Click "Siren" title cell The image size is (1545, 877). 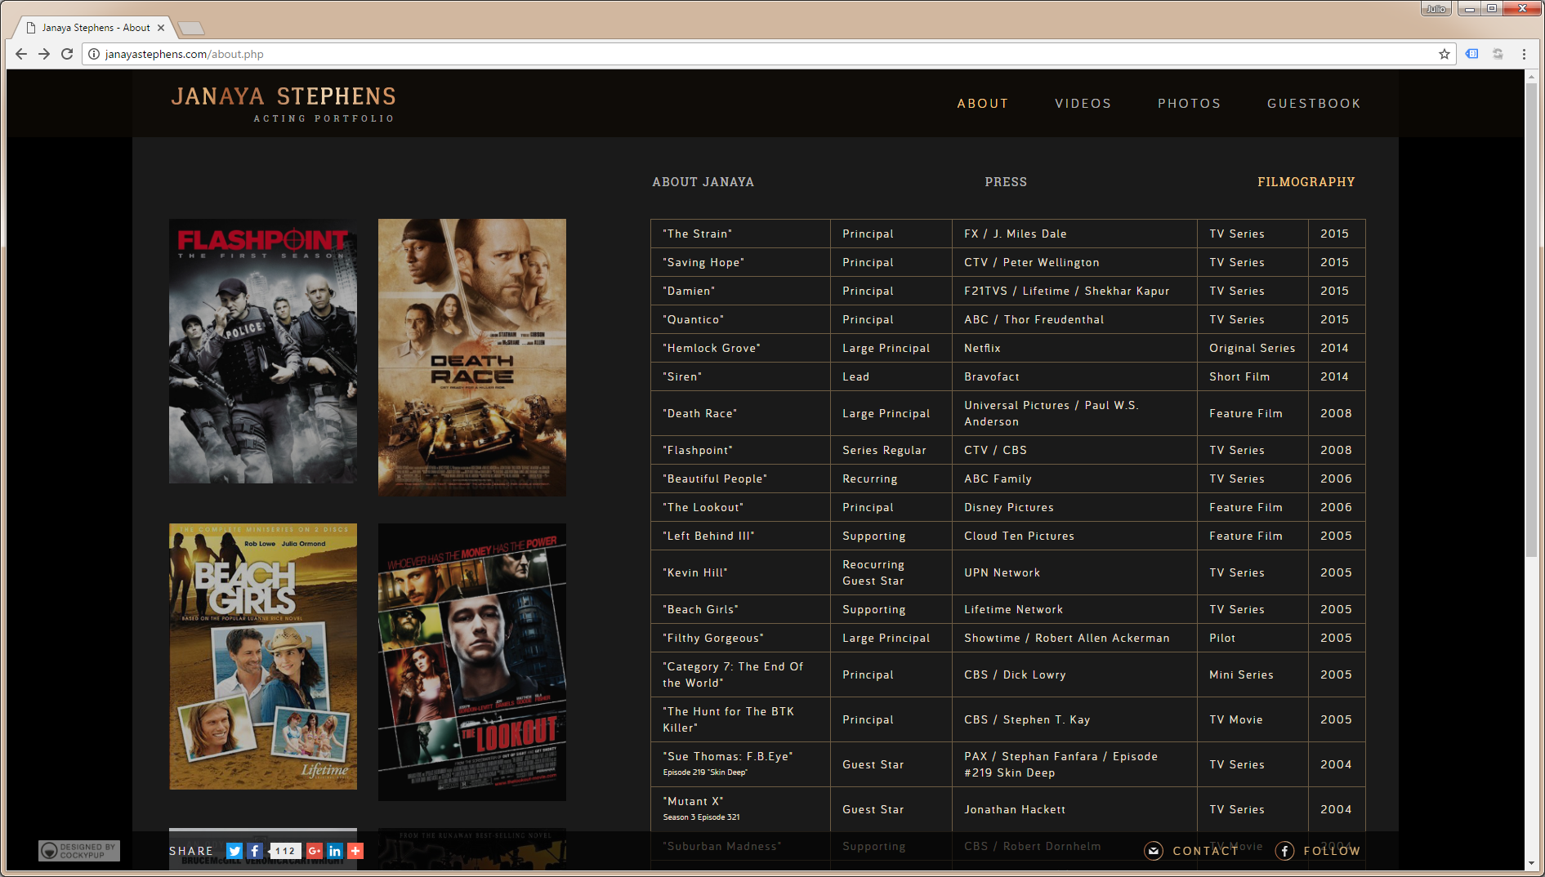click(740, 376)
